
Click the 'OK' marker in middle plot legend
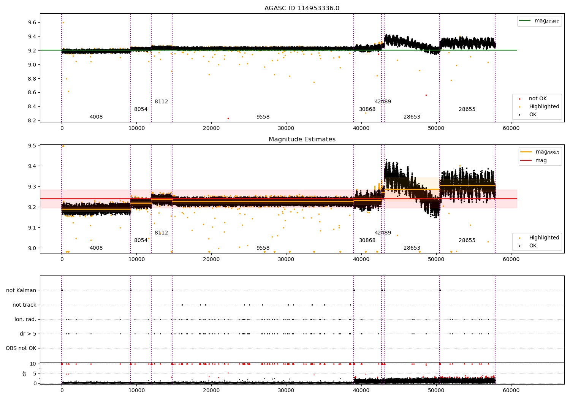[x=519, y=246]
